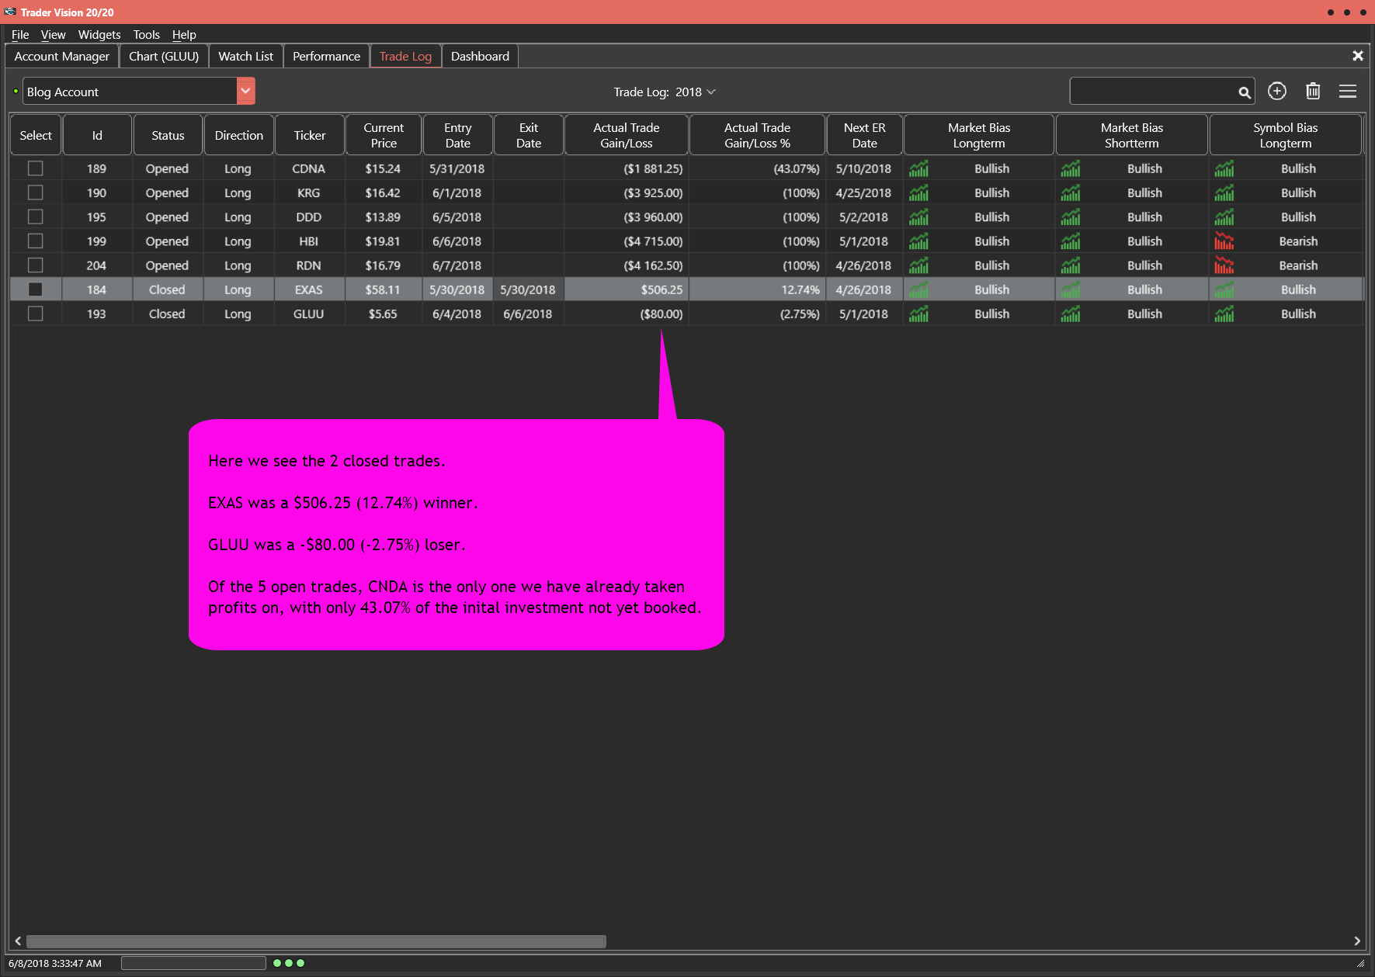Click the trash delete icon
This screenshot has width=1375, height=977.
(1313, 91)
